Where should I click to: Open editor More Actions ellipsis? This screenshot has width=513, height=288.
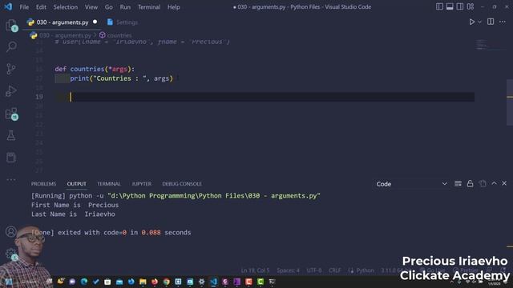503,22
